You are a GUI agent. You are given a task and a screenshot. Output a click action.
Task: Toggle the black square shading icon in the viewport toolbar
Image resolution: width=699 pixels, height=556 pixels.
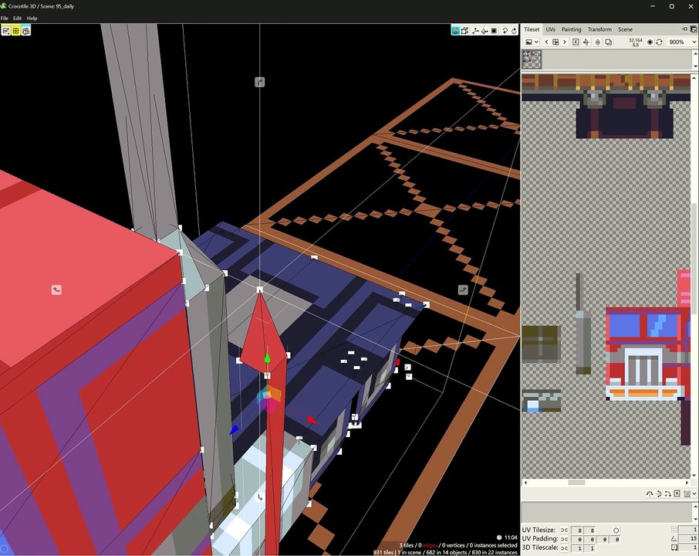click(x=494, y=31)
